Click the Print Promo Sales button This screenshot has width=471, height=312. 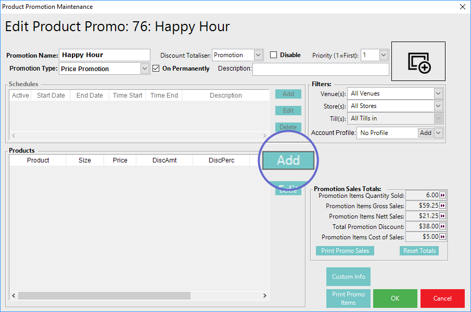345,251
